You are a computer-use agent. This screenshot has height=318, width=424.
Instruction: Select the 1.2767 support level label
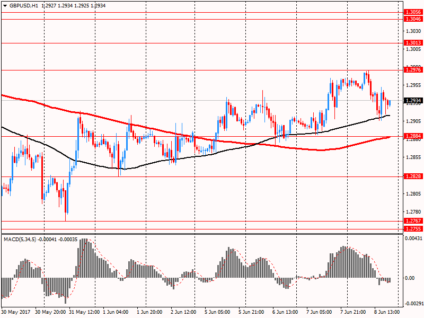[413, 221]
